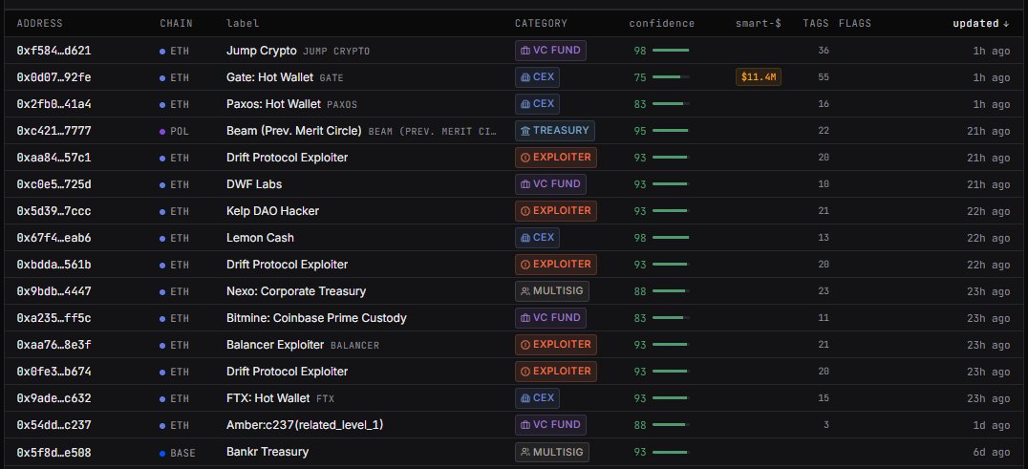Select the Nexo: Corporate Treasury label
Screen dimensions: 1028x469
click(295, 291)
